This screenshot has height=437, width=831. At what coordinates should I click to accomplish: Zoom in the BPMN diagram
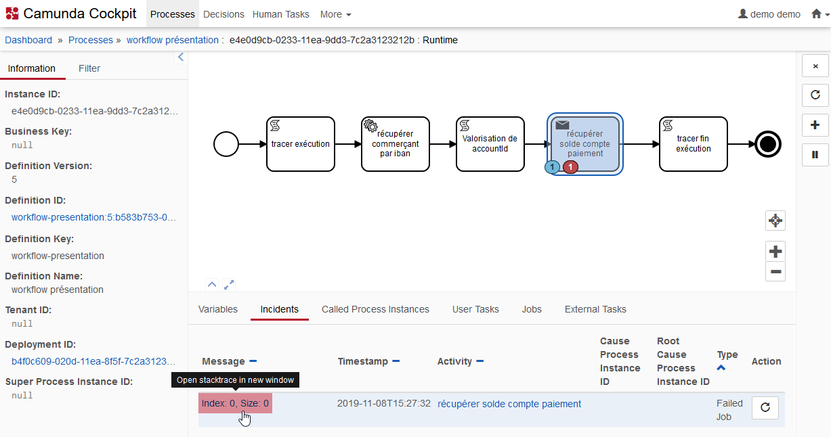[x=775, y=251]
